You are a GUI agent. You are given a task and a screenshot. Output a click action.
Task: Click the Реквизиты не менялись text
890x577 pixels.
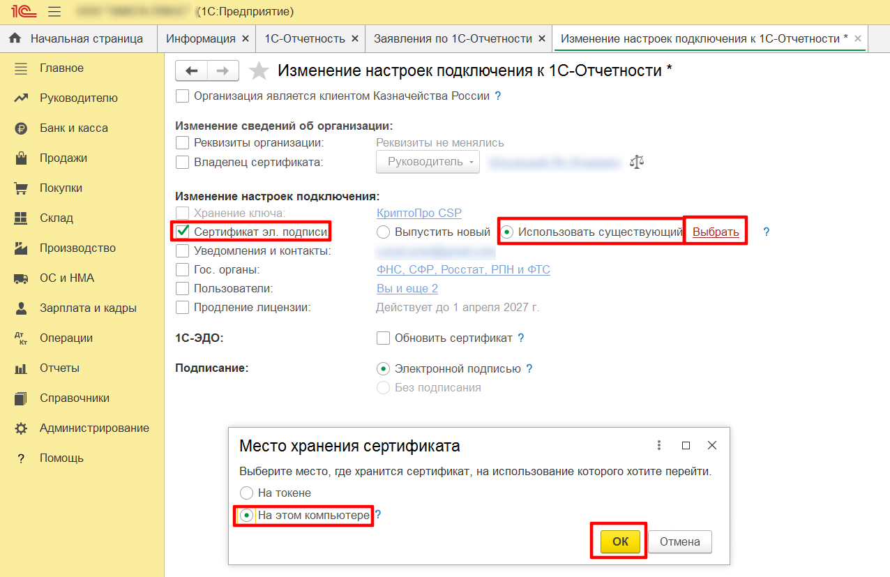click(x=440, y=143)
